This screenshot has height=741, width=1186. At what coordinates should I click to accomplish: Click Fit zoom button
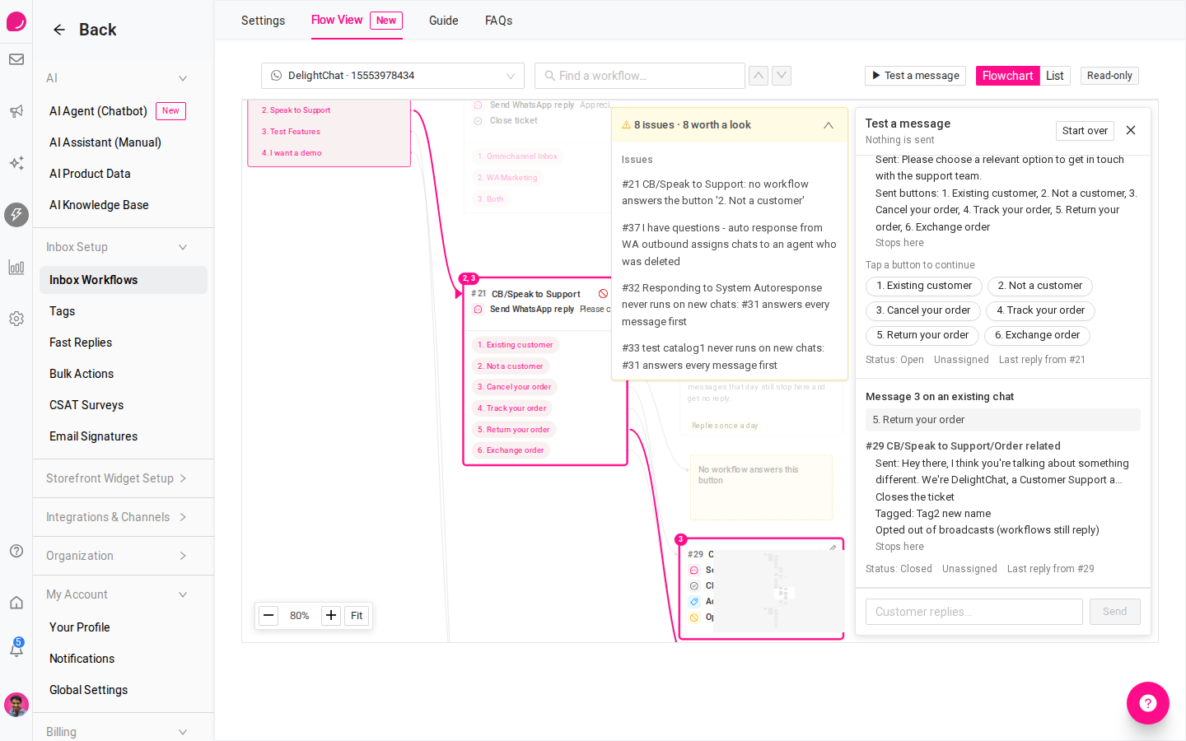(x=357, y=615)
